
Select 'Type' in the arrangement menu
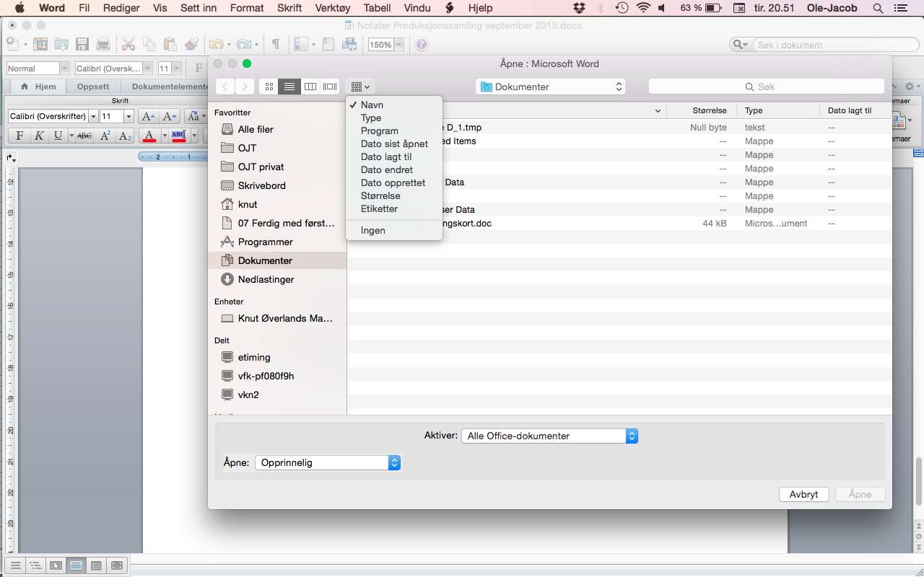tap(394, 118)
